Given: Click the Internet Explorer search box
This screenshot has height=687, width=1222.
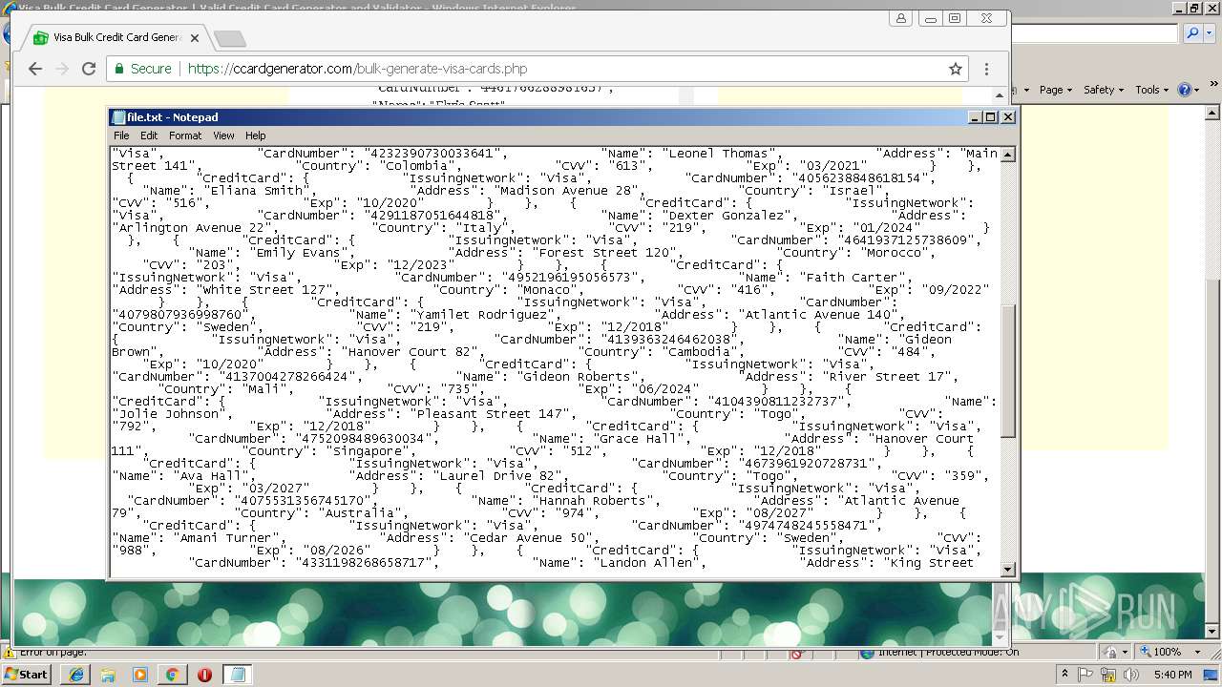Looking at the screenshot, I should pos(1094,33).
